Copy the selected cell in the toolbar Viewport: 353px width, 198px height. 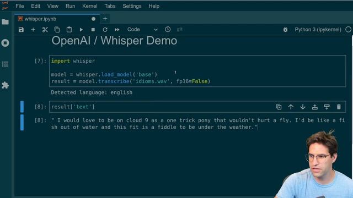tap(57, 30)
